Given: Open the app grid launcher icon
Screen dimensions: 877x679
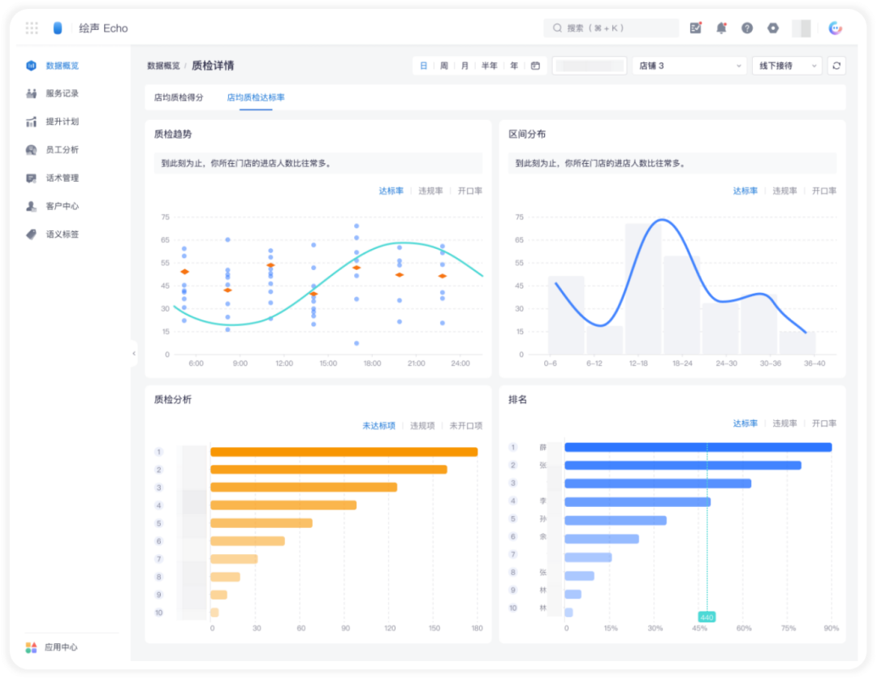Looking at the screenshot, I should tap(32, 28).
